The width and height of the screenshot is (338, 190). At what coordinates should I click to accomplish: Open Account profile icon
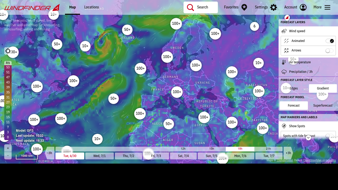303,7
